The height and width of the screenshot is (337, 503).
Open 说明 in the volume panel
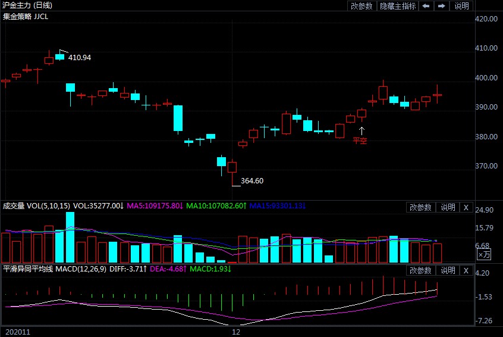point(448,208)
